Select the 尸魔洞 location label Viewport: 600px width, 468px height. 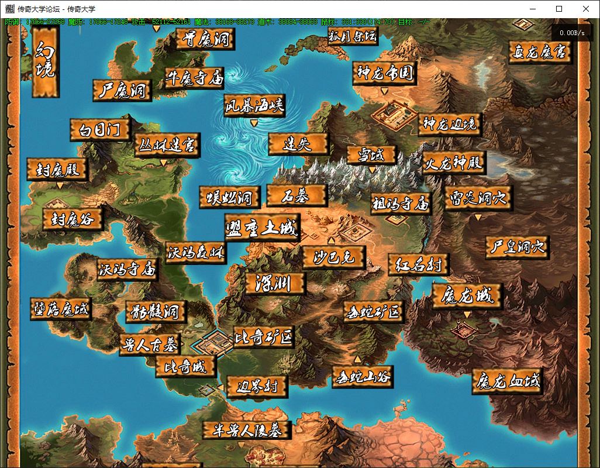tap(122, 90)
